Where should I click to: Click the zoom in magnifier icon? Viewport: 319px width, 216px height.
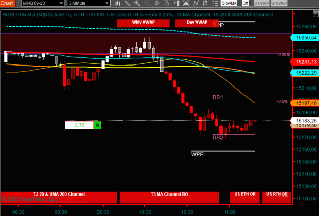(x=137, y=3)
